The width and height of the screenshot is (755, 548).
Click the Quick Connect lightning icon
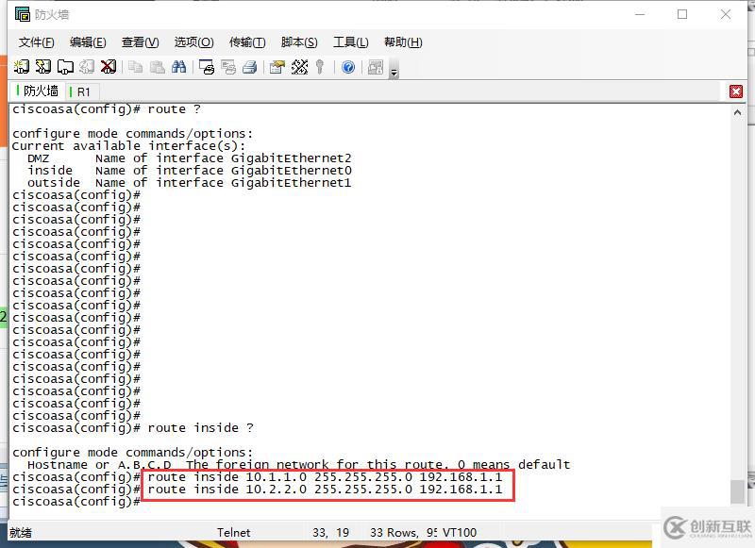43,67
